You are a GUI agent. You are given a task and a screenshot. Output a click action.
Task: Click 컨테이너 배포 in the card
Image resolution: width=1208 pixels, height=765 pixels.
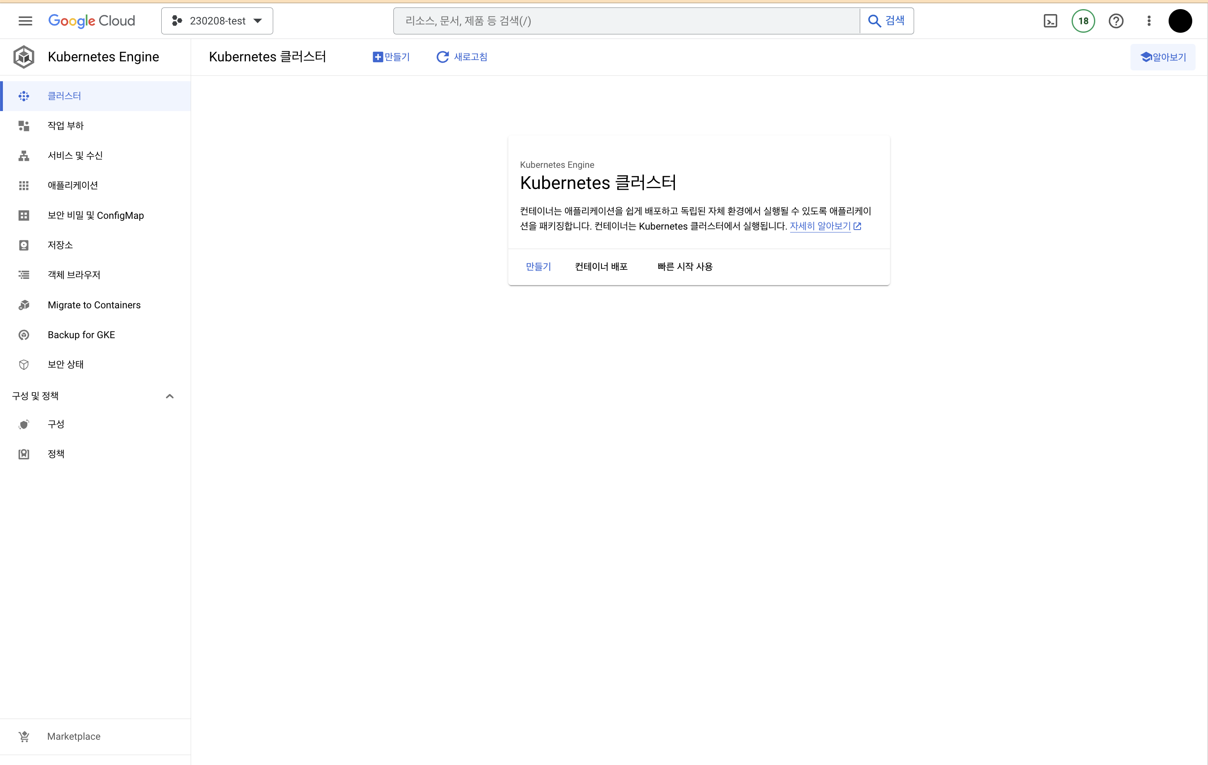601,266
